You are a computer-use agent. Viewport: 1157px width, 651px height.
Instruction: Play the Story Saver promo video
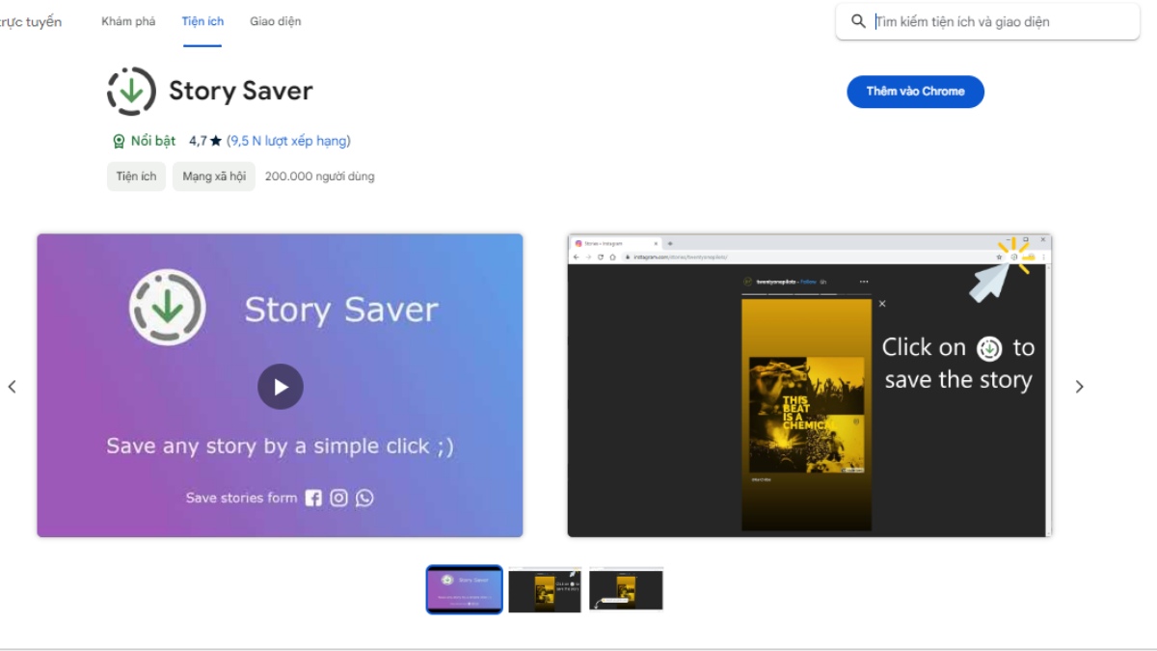[x=281, y=386]
